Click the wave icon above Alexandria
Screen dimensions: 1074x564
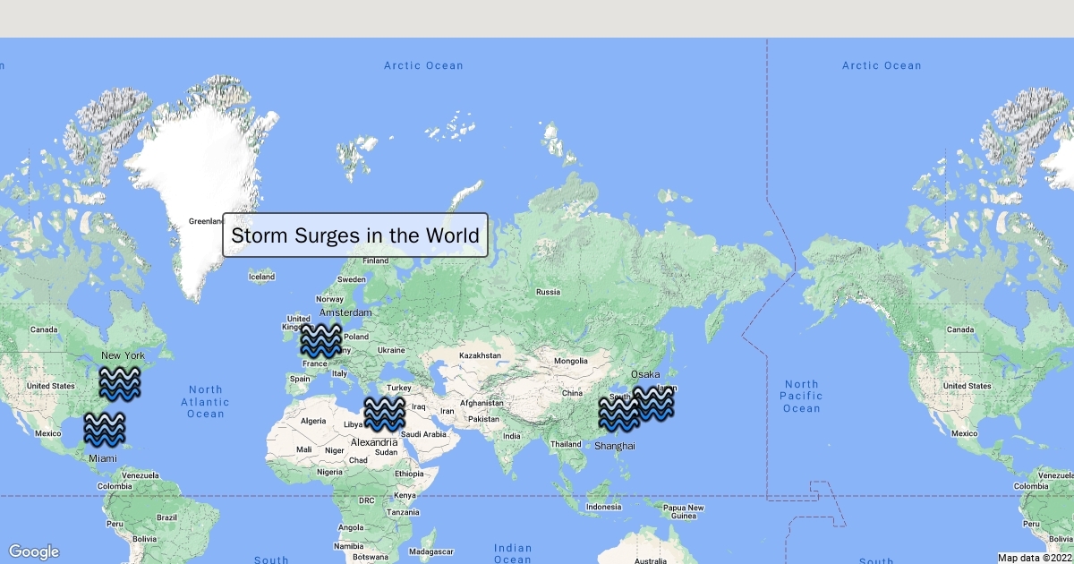[385, 414]
